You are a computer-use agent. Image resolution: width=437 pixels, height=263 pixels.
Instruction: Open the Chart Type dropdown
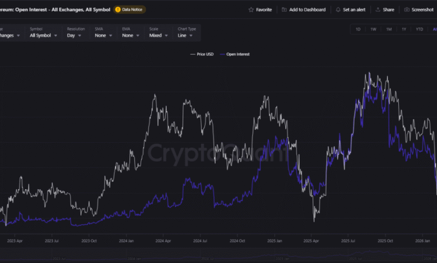pos(187,35)
